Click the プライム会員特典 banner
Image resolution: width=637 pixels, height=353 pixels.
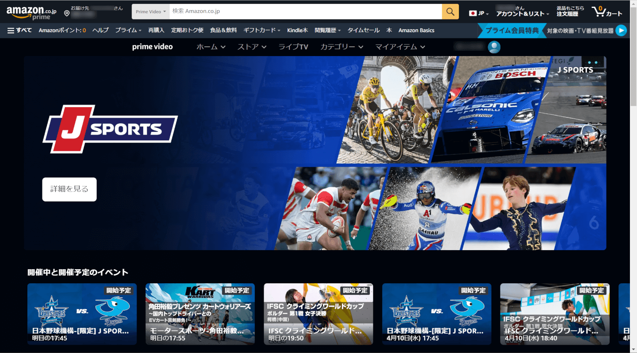512,30
